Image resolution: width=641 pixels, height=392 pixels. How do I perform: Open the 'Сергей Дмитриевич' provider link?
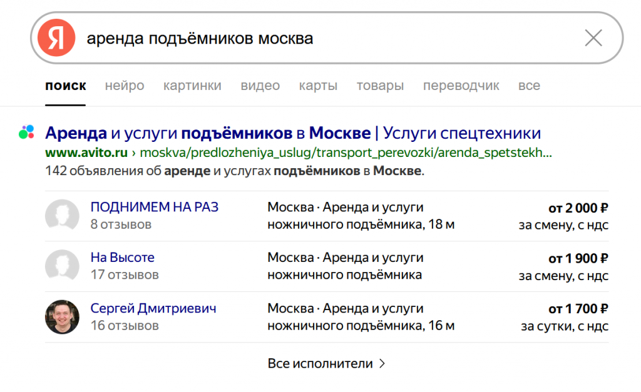pos(153,308)
